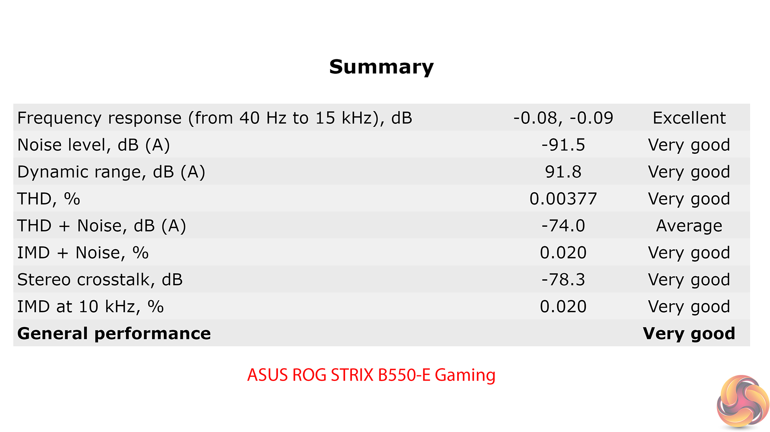Click the -91.5 noise level value

coord(563,145)
